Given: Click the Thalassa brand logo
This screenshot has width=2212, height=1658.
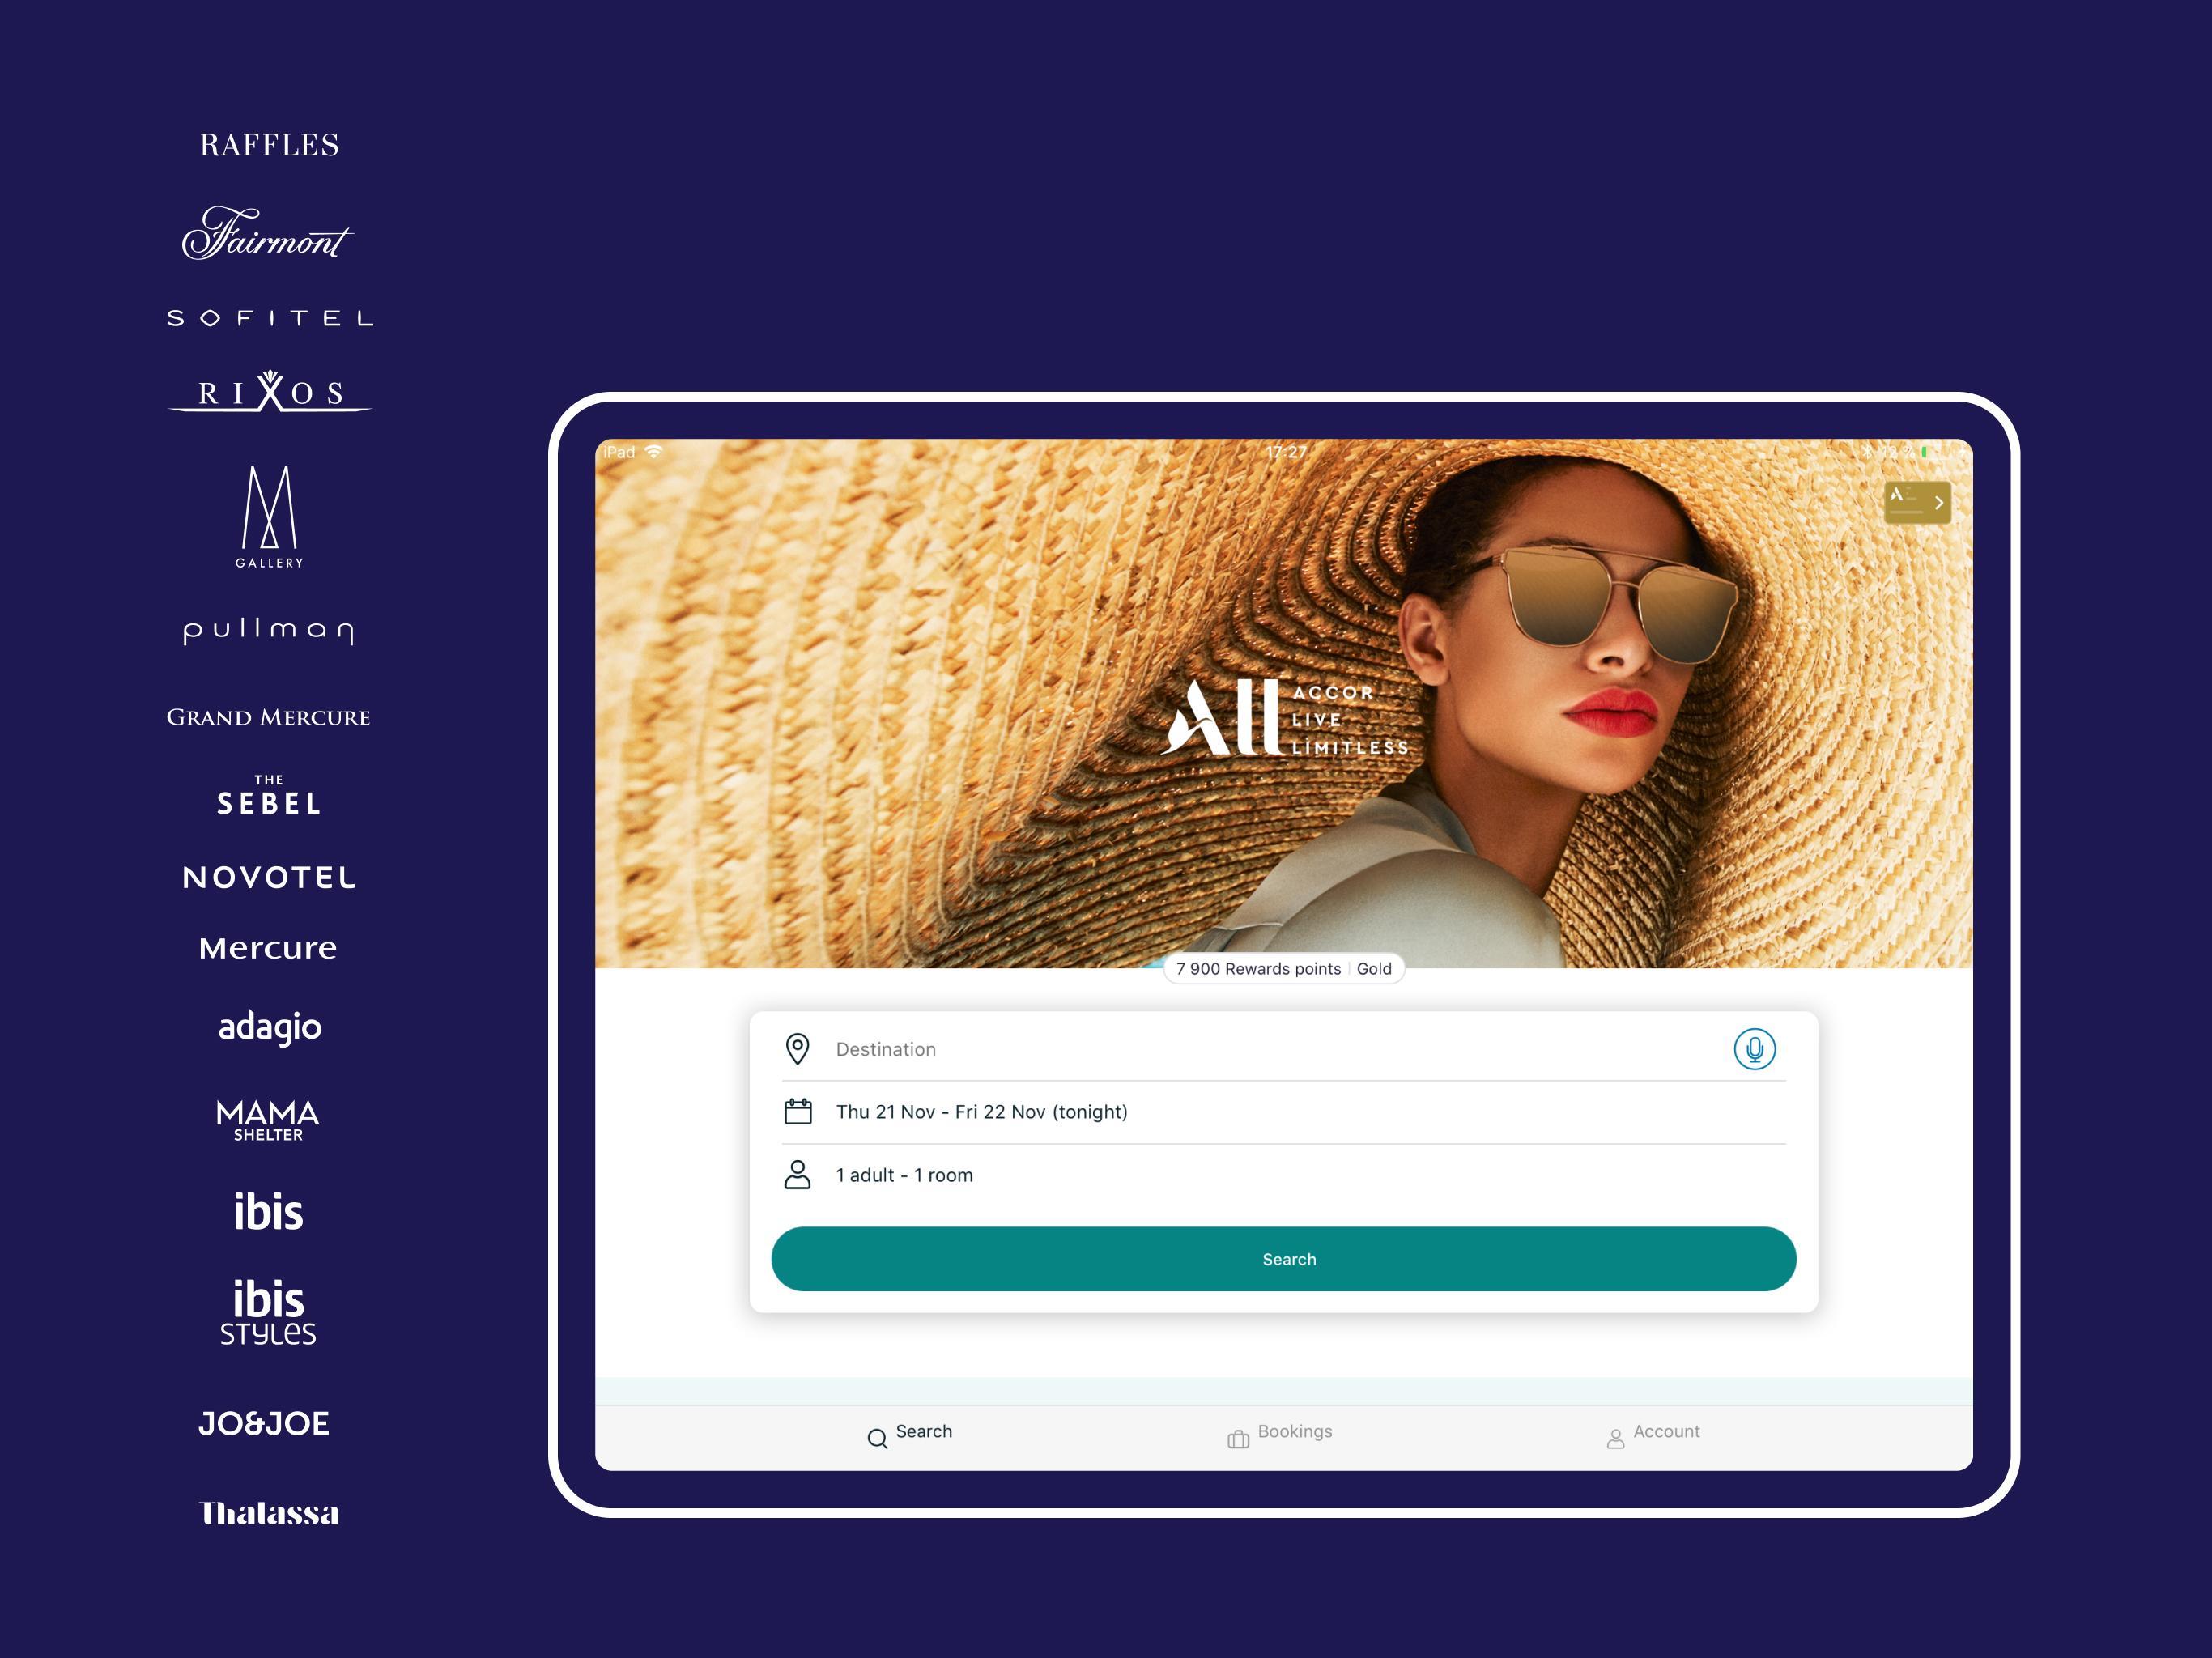Looking at the screenshot, I should (x=269, y=1512).
